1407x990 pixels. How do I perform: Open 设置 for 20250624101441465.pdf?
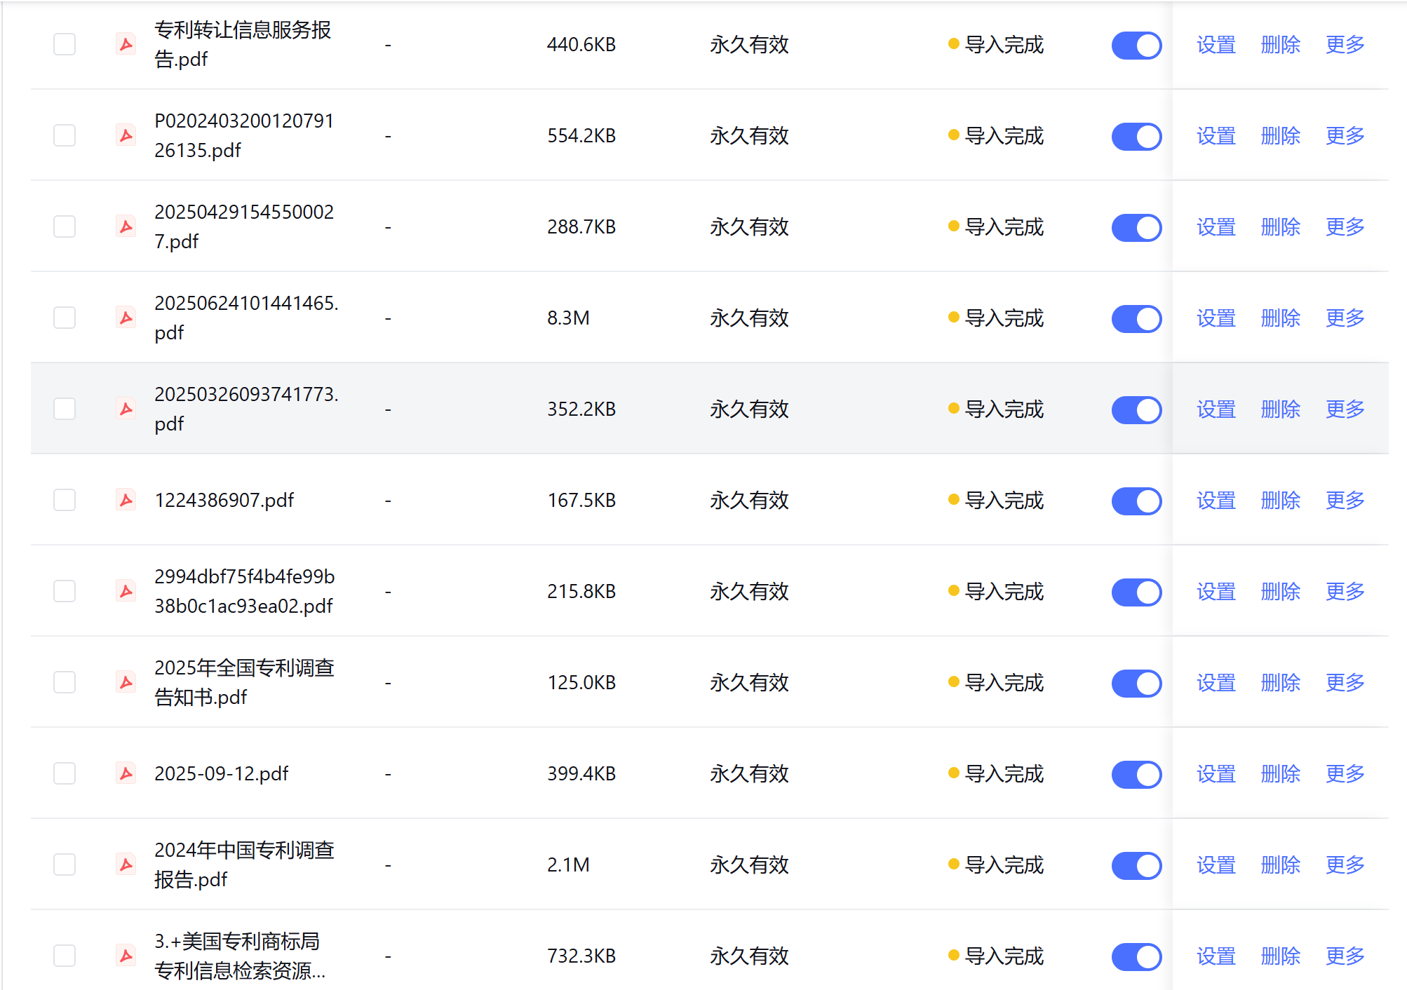point(1216,318)
